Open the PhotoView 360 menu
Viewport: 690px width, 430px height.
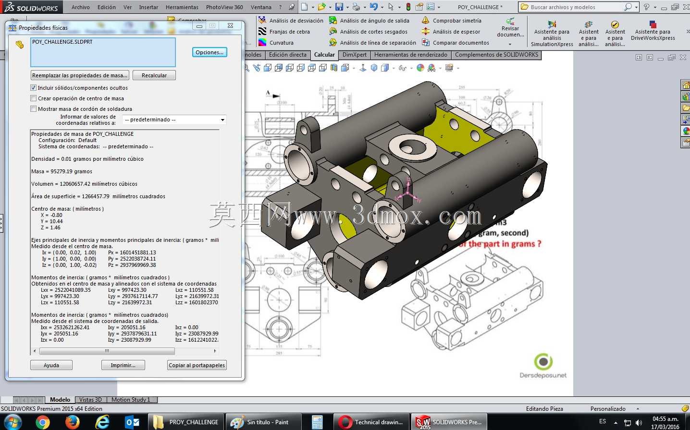point(224,7)
